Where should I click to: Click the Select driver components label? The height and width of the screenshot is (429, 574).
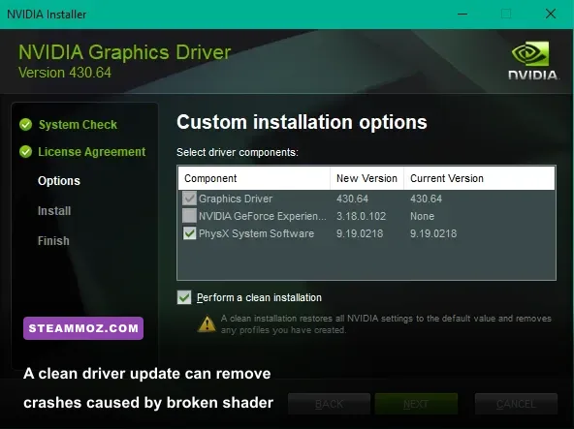(x=238, y=152)
